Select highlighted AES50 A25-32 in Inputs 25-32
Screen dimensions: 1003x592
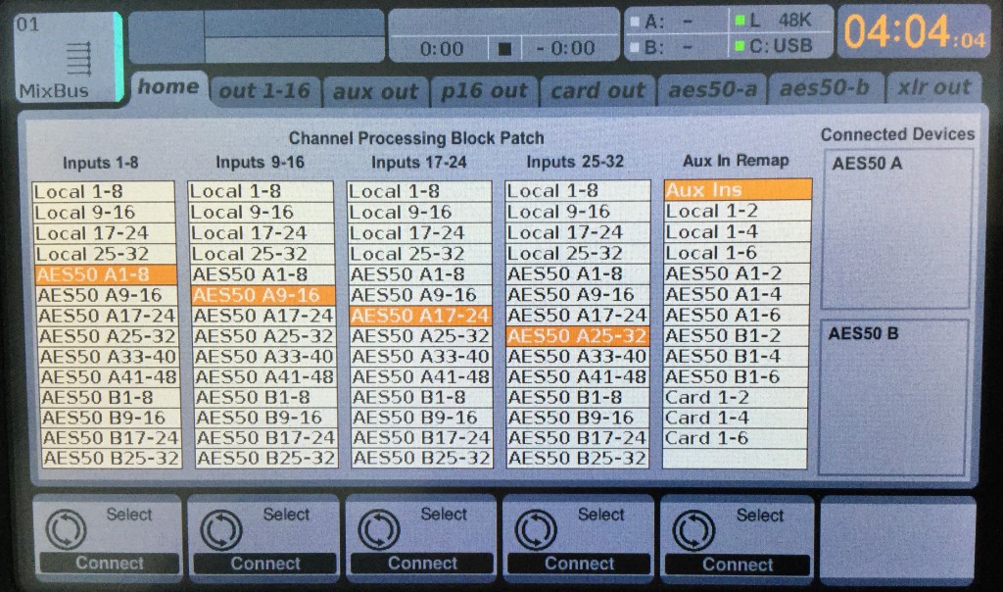pos(578,336)
